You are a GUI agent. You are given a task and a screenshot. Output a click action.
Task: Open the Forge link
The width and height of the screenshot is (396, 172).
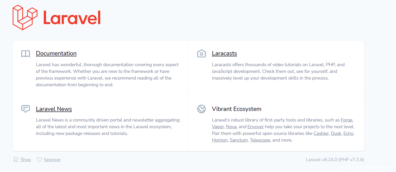[347, 120]
